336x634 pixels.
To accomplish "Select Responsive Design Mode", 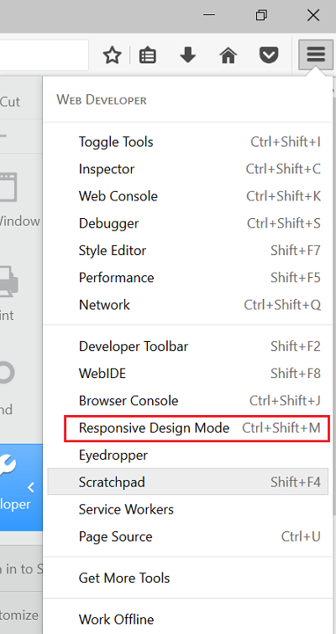I will pyautogui.click(x=197, y=428).
